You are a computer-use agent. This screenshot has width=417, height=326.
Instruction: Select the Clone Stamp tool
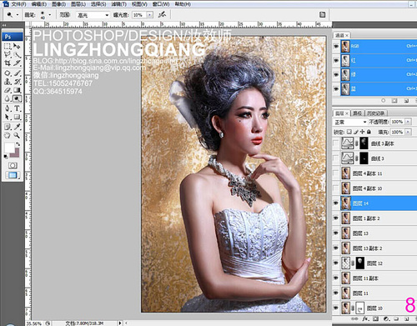(x=8, y=82)
